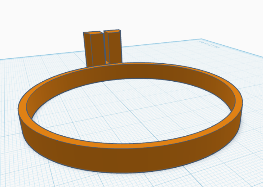The width and height of the screenshot is (263, 187).
Task: Click the small orange triangle between the post bases
Action: [108, 62]
